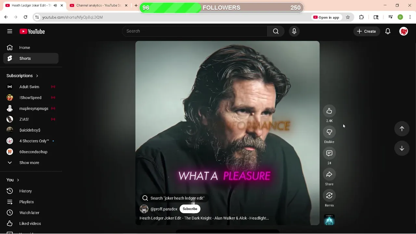Screen dimensions: 416x234
Task: Subscribe to @proff.paradox
Action: [190, 209]
